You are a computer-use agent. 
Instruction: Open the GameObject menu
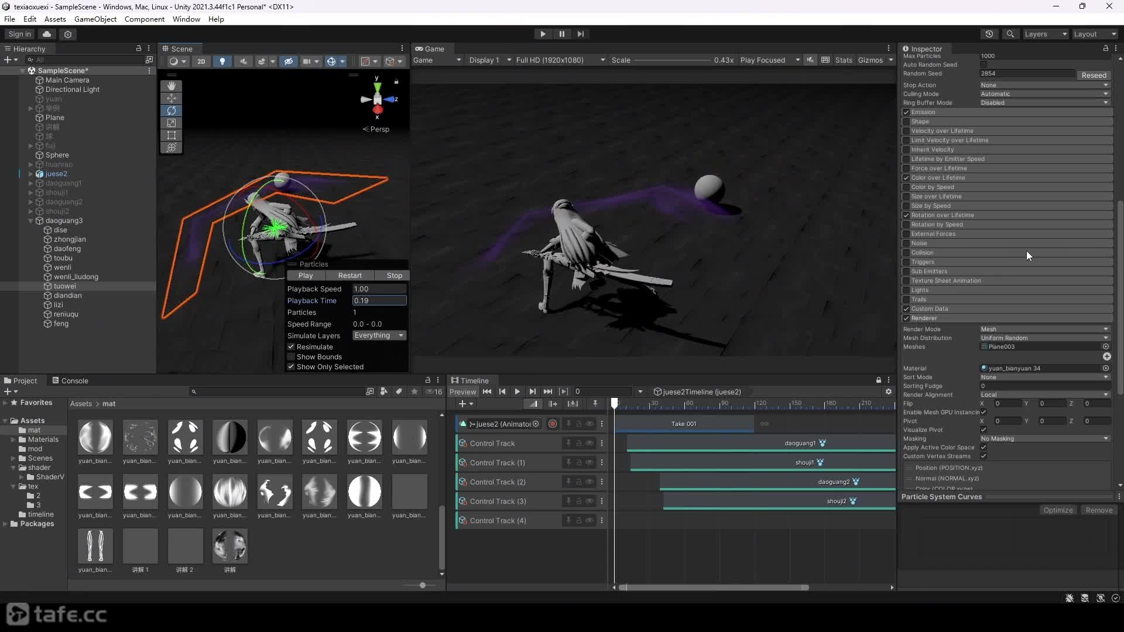click(x=95, y=19)
